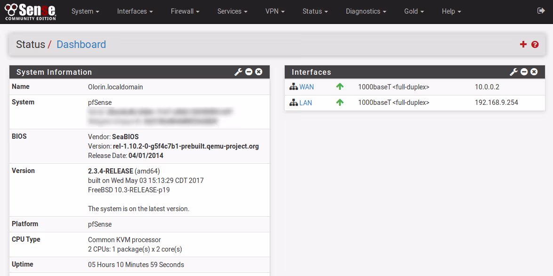This screenshot has height=276, width=553.
Task: Collapse the System Information widget
Action: click(x=249, y=72)
